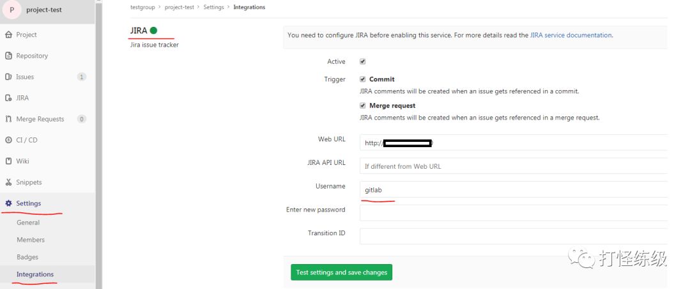Click the Merge Requests icon in sidebar
Screen dimensions: 690x289
coord(8,119)
